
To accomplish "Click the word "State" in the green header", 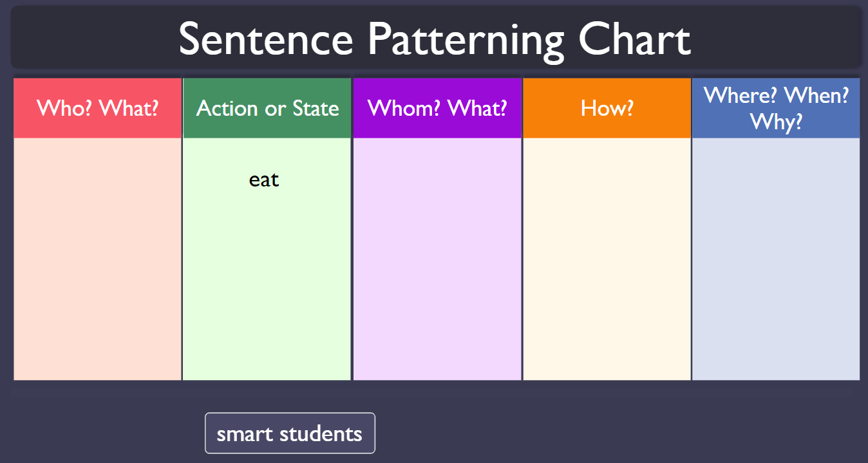I will click(316, 108).
